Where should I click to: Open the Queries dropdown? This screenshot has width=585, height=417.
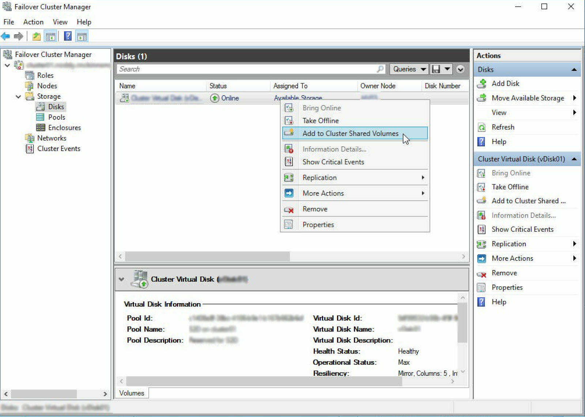[x=408, y=69]
